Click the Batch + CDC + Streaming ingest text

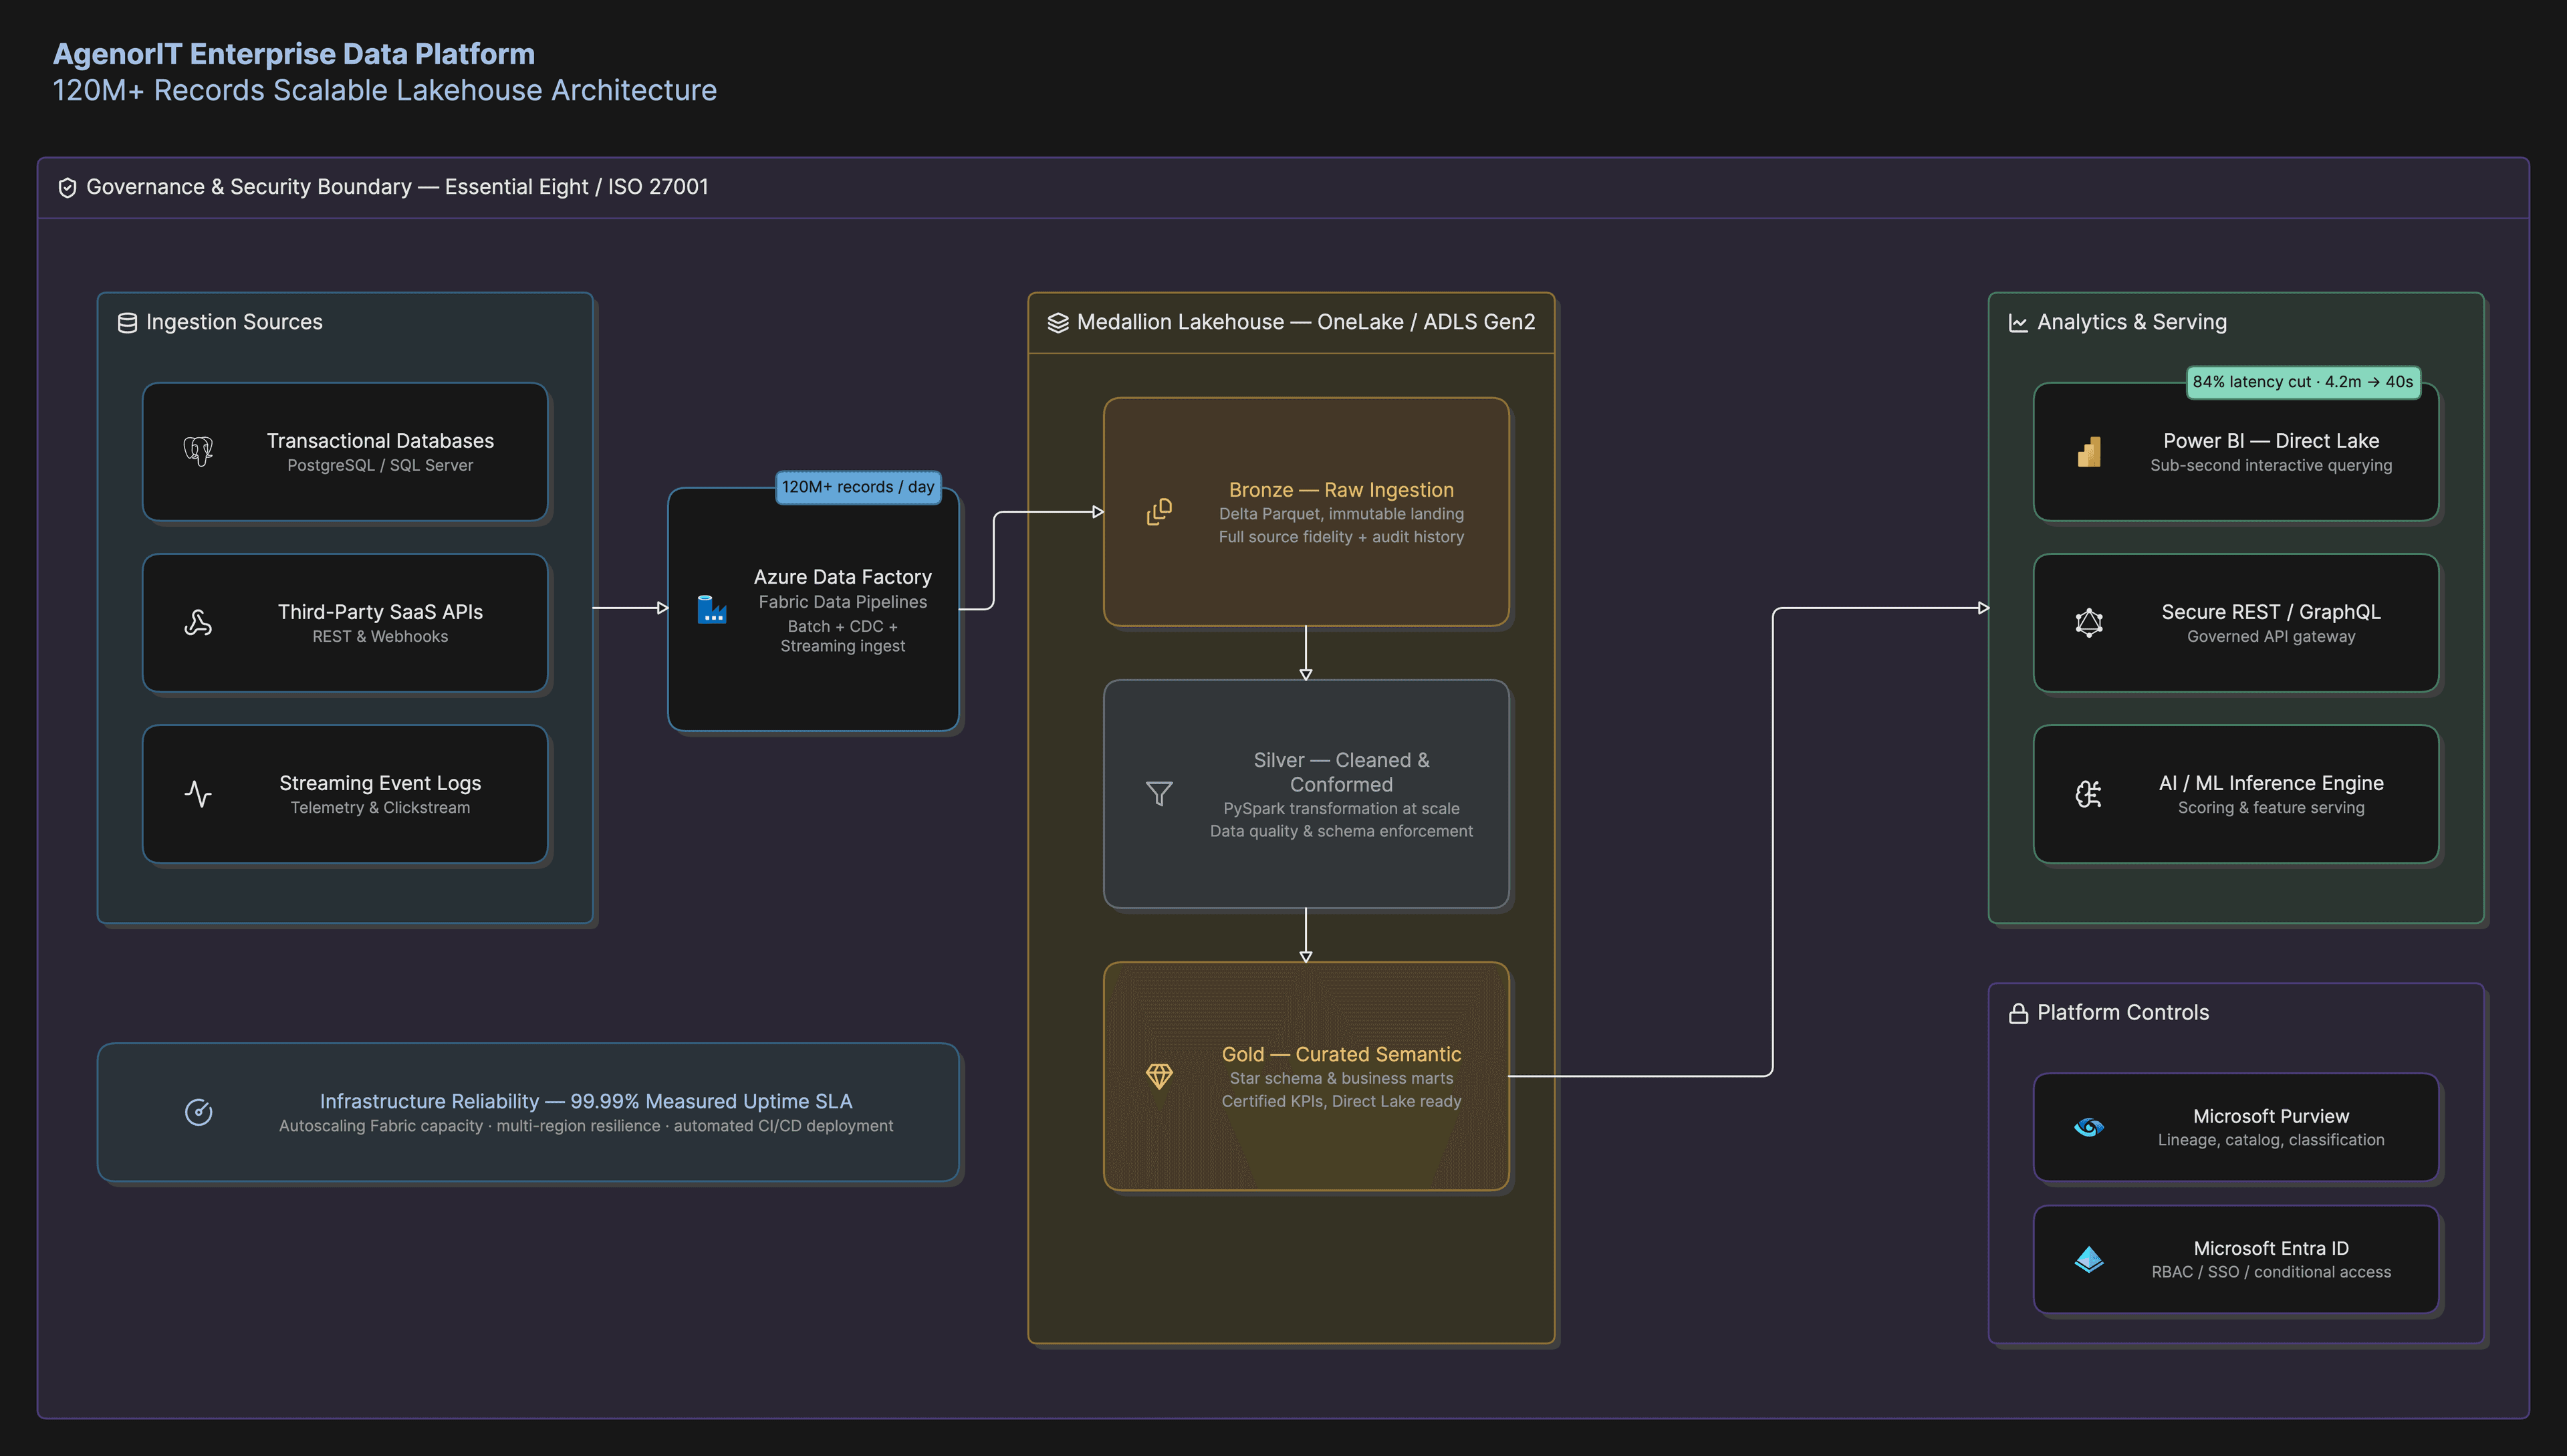pos(843,636)
